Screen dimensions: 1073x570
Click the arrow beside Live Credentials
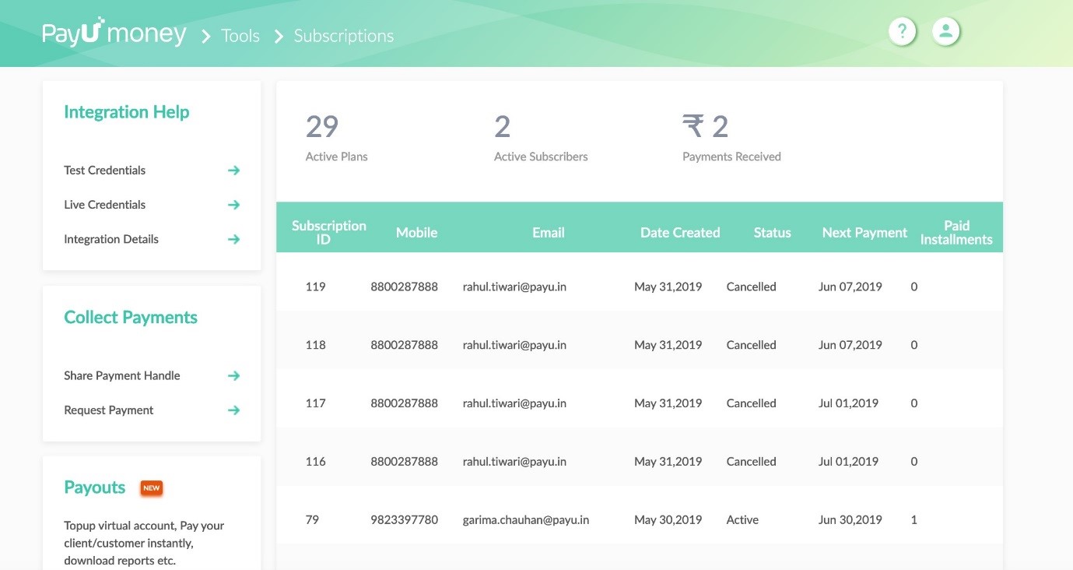(233, 204)
